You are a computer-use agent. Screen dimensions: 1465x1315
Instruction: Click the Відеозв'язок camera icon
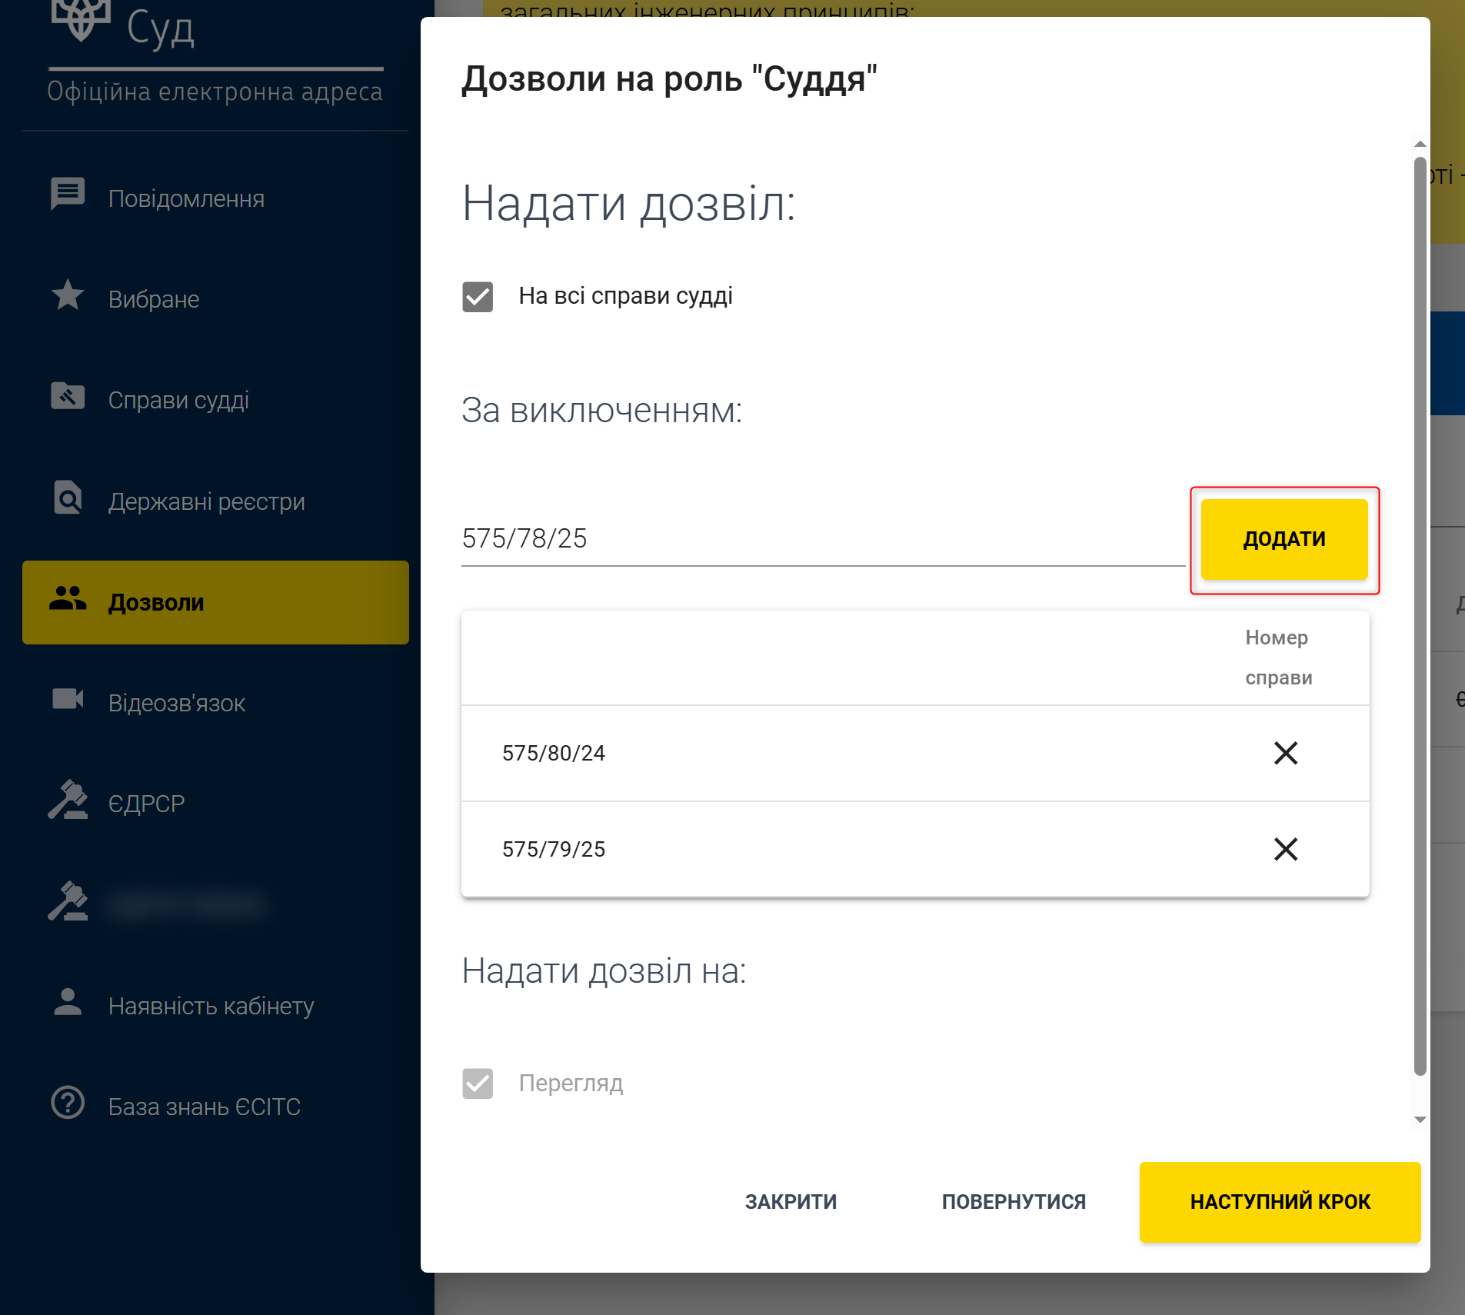tap(68, 699)
